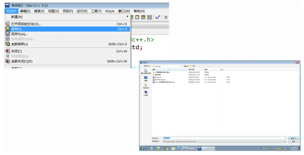This screenshot has width=304, height=155.
Task: Choose 关闭[C] menu entry
Action: tap(68, 51)
